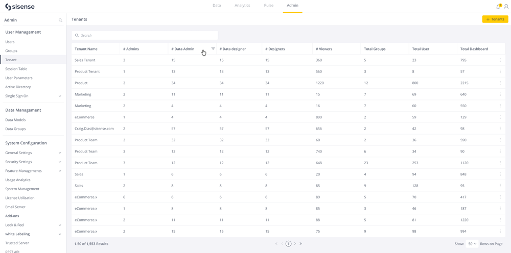Viewport: 511px width, 253px height.
Task: Switch to the Data tab
Action: pos(217,6)
